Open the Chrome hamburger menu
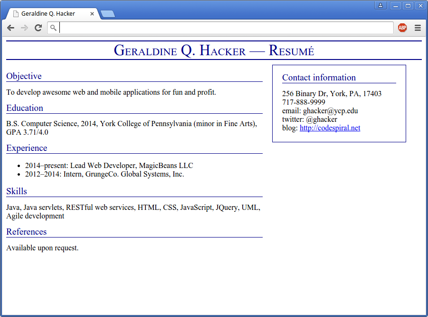The height and width of the screenshot is (317, 428). click(418, 28)
